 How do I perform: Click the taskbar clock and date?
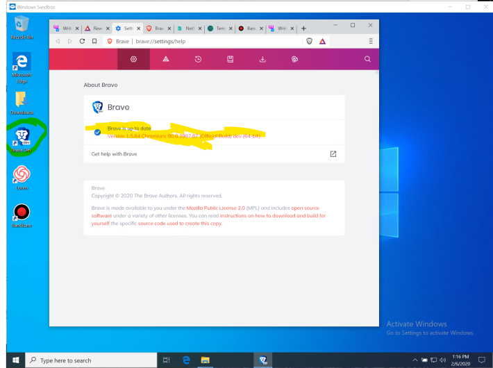point(460,360)
